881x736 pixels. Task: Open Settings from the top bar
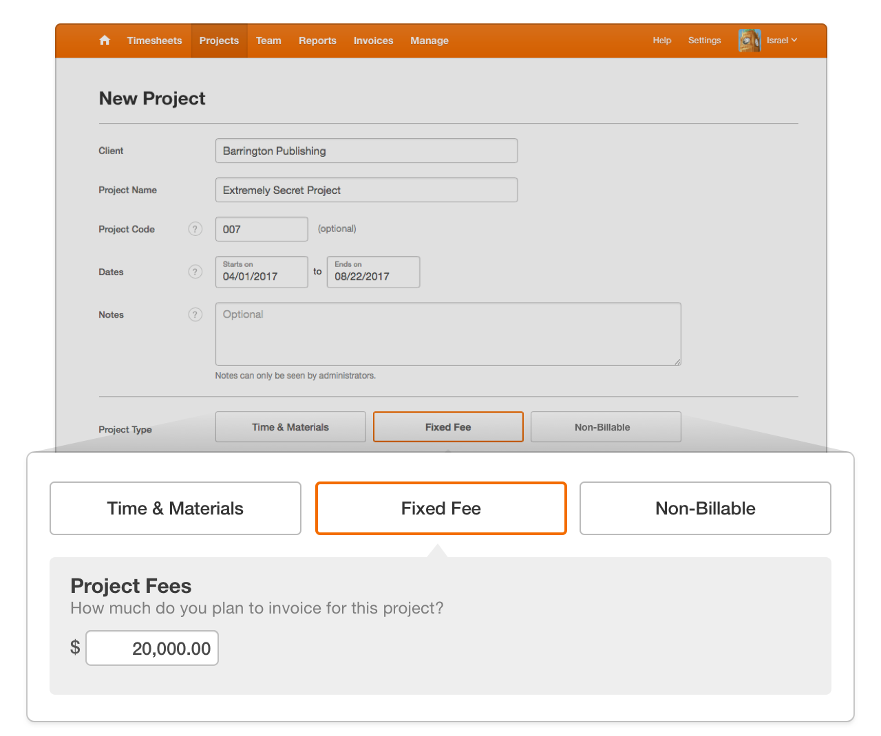click(x=704, y=41)
